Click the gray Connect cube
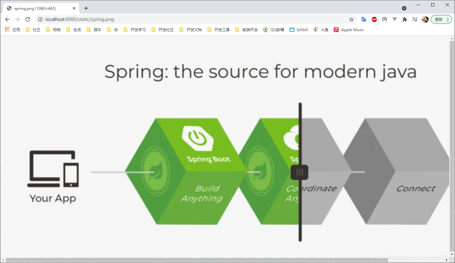The image size is (455, 263). point(396,171)
